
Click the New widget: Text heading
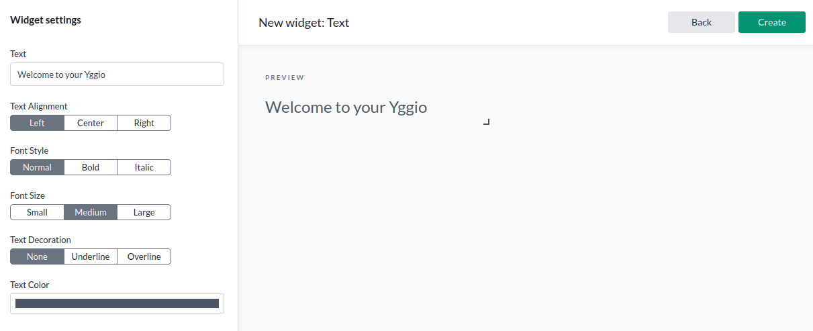tap(303, 23)
